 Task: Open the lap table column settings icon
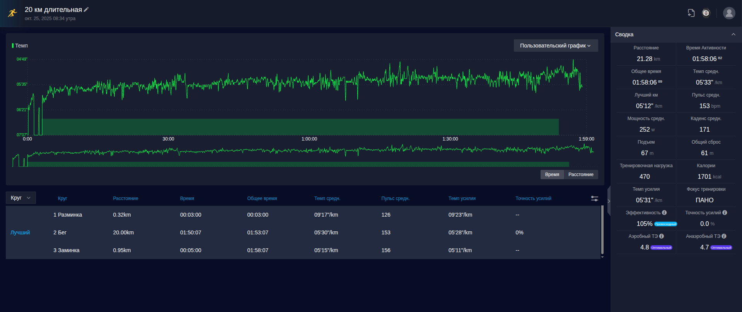(595, 198)
